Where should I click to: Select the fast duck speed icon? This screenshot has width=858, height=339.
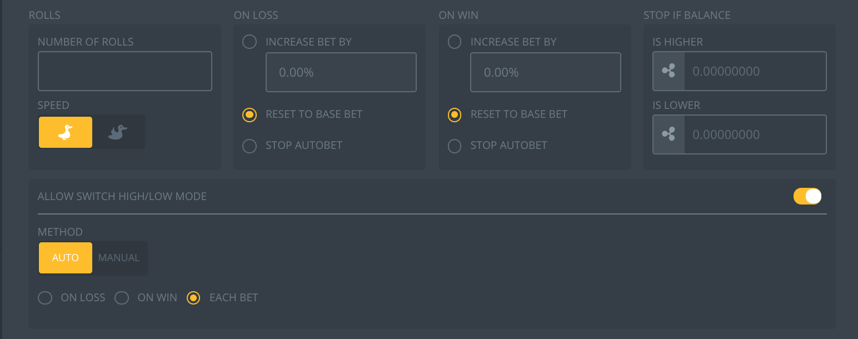tap(118, 132)
